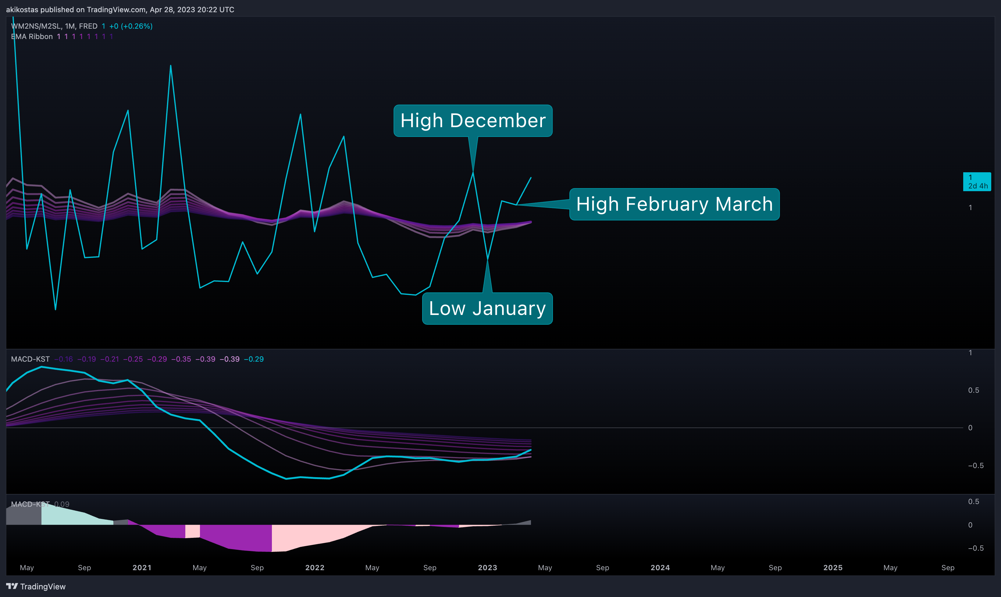1001x597 pixels.
Task: Click the −0.29 cyan MACD-KST value
Action: pyautogui.click(x=254, y=359)
